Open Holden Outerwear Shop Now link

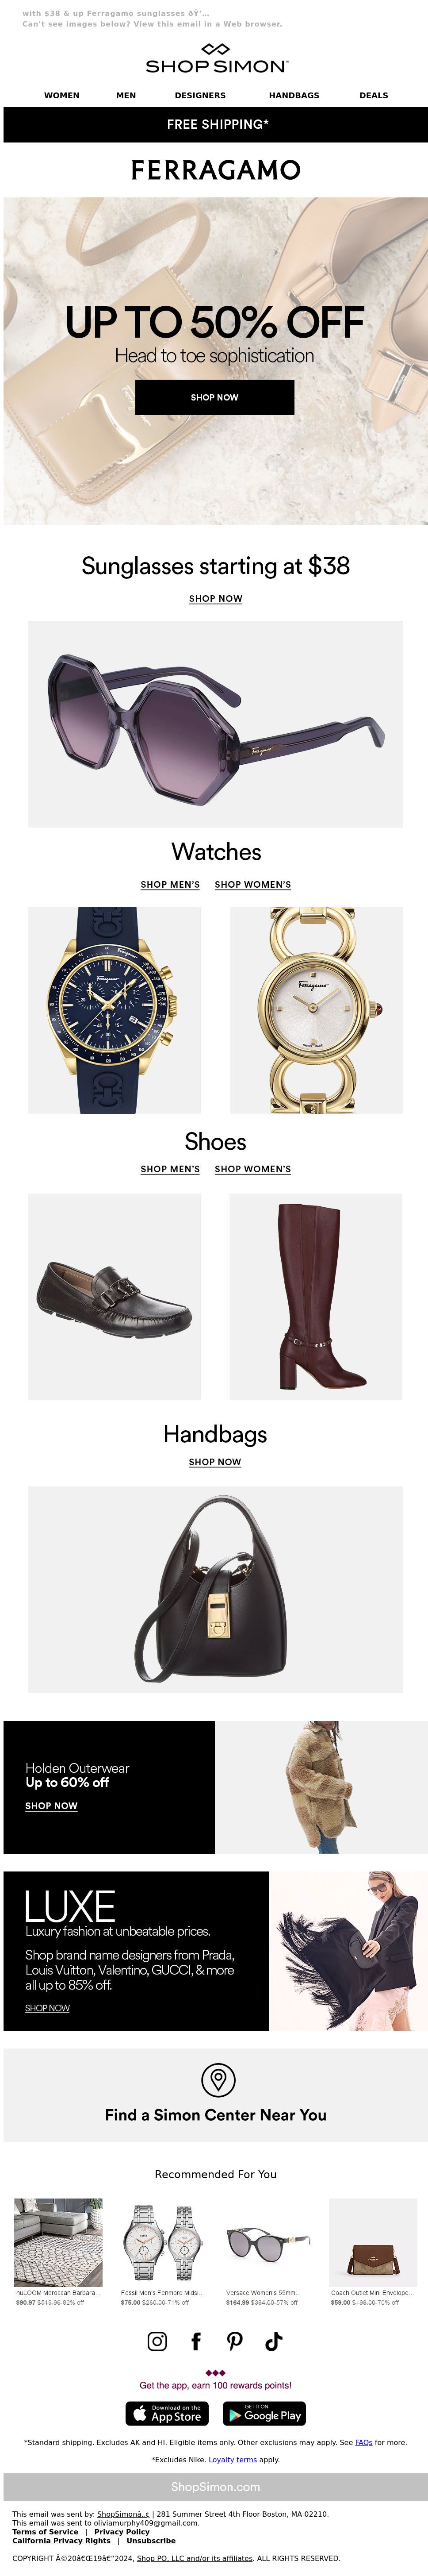51,1806
